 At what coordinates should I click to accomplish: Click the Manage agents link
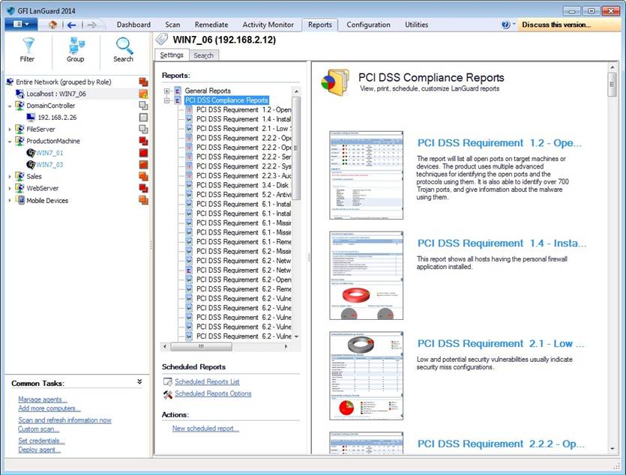tap(42, 399)
